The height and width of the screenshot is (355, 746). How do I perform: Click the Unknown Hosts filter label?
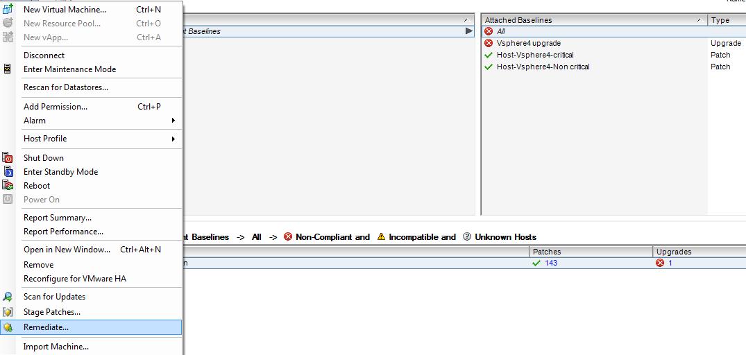point(505,236)
